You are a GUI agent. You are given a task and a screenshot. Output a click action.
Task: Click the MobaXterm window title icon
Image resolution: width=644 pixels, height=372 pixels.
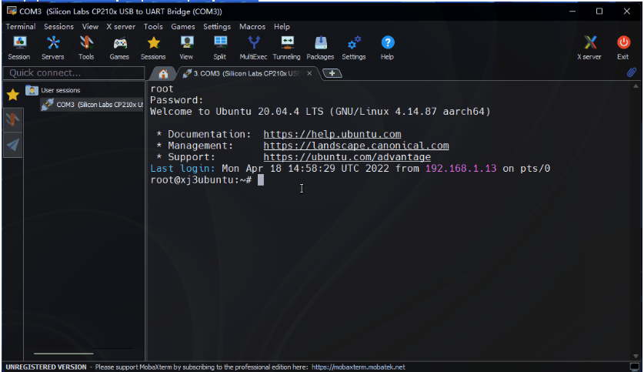(x=12, y=11)
